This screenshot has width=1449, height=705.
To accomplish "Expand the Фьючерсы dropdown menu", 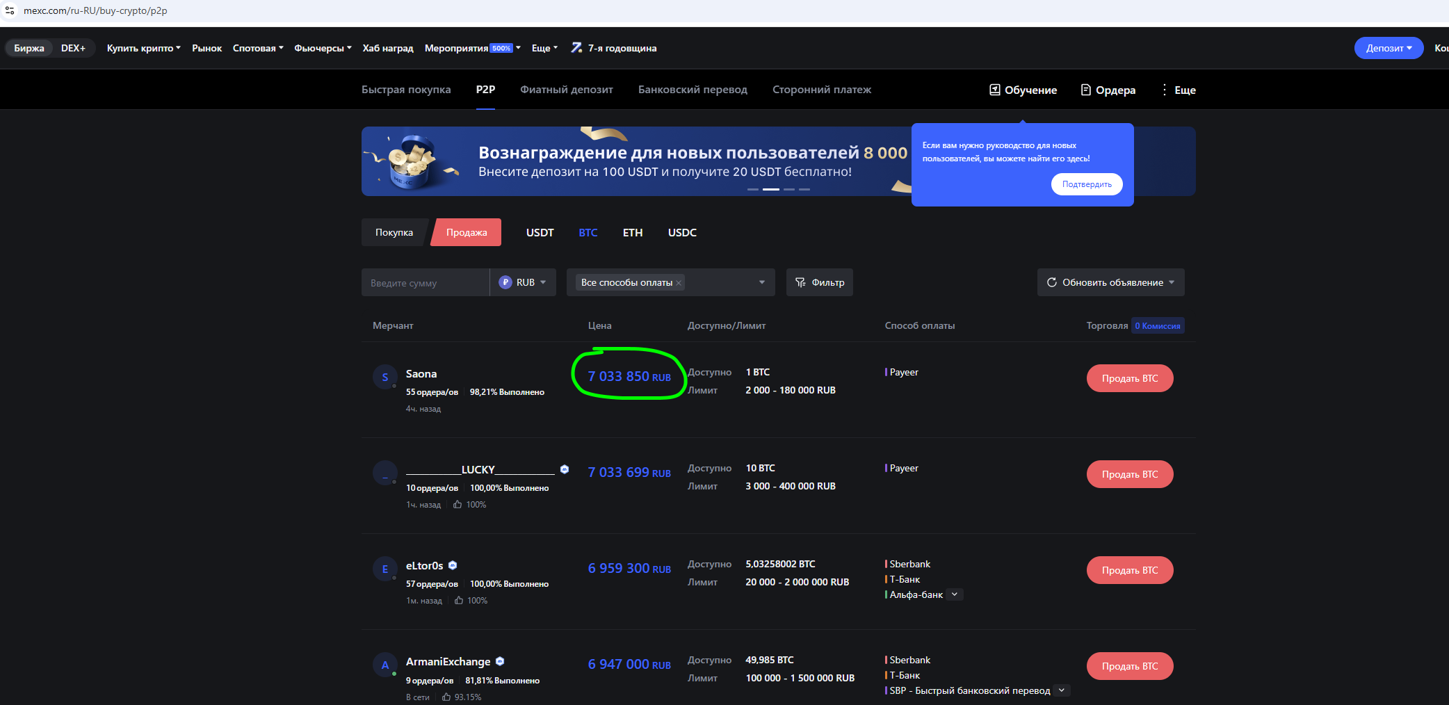I will (323, 48).
